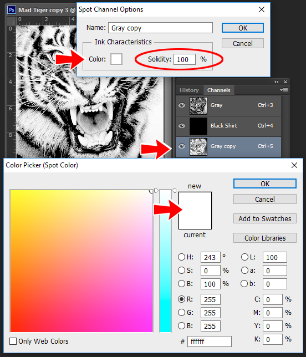Toggle visibility of Black Shirt channel
Screen dimensions: 306x357
[x=182, y=126]
